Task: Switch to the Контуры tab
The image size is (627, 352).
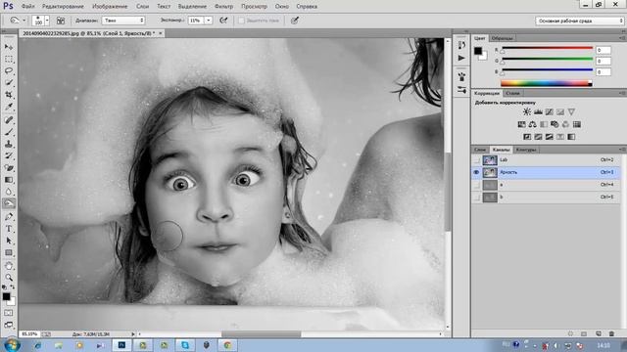Action: pos(525,150)
